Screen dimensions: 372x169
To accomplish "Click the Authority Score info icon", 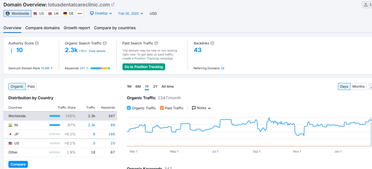I will [37, 43].
